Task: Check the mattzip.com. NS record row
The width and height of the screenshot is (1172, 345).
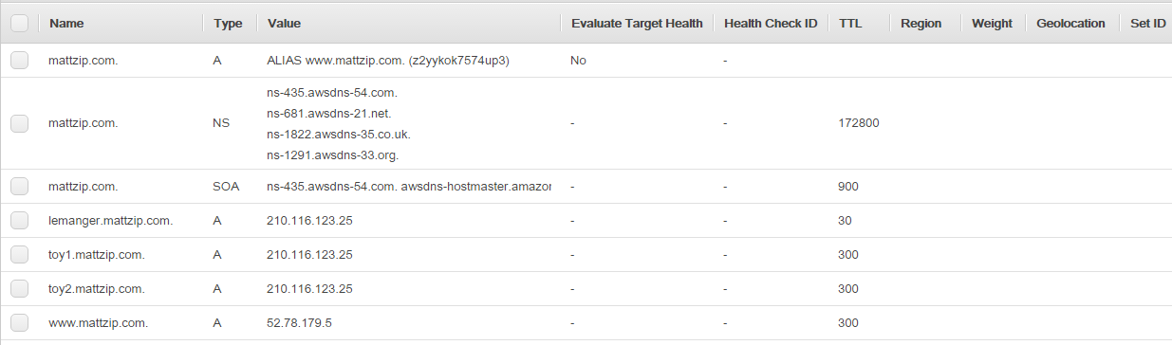Action: 19,123
